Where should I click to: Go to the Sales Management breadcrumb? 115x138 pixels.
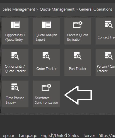(x=19, y=9)
